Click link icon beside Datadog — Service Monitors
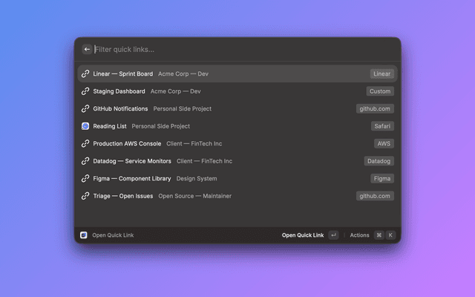The width and height of the screenshot is (475, 297). click(85, 161)
